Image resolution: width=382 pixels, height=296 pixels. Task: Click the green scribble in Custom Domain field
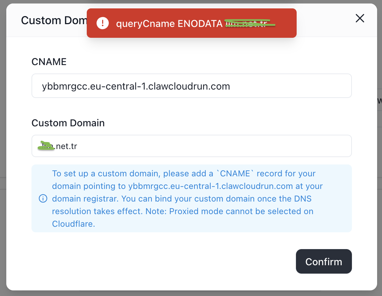(47, 146)
